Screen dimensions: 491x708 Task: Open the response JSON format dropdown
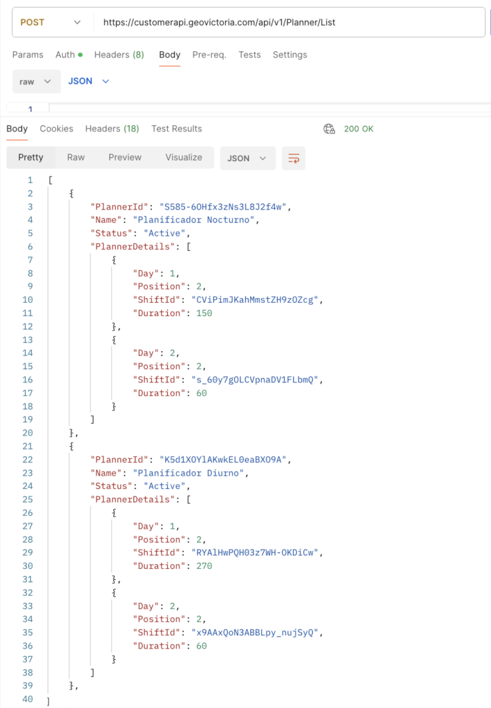(x=247, y=158)
